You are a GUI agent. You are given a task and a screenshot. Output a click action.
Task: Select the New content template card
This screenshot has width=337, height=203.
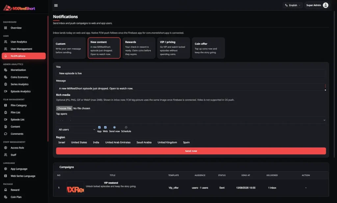tap(104, 48)
